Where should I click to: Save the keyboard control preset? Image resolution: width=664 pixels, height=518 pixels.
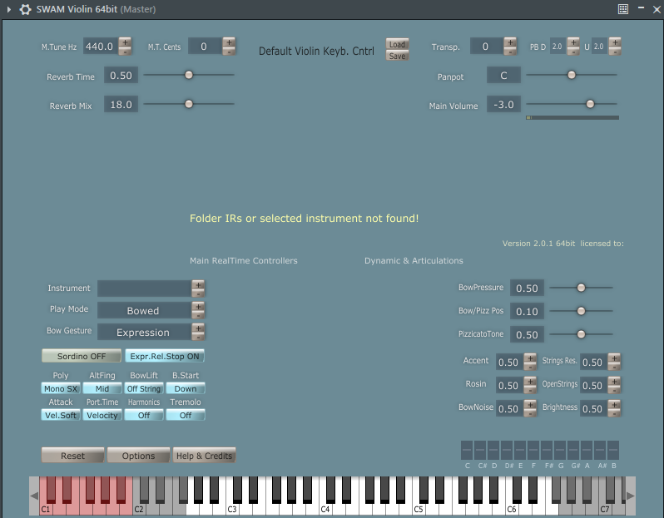397,56
